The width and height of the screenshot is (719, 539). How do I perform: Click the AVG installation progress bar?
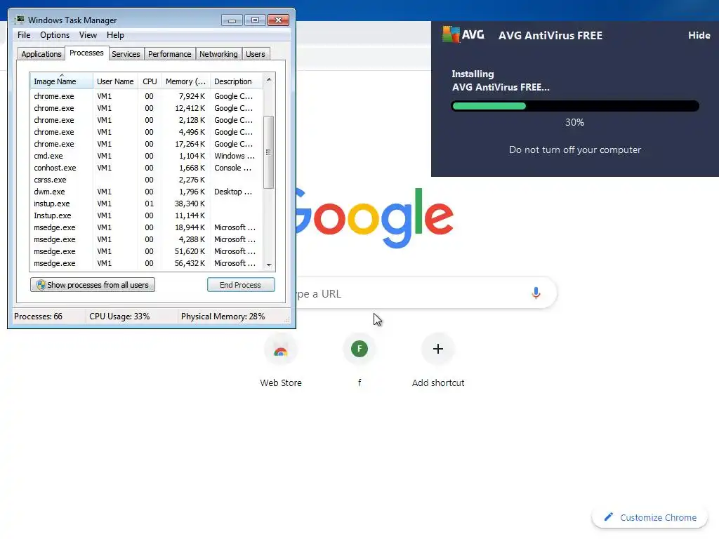(x=575, y=107)
